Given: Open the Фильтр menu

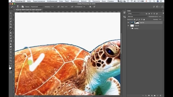Looking at the screenshot, I should pos(84,1).
